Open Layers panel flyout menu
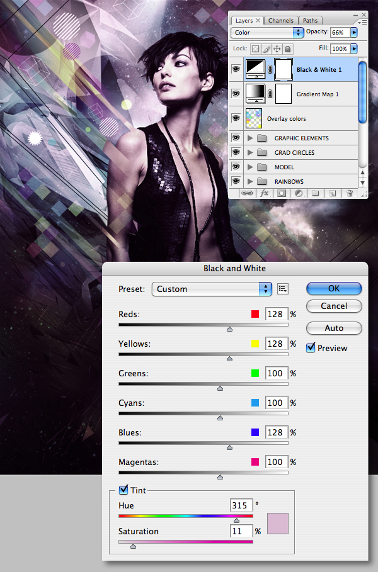 tap(364, 23)
